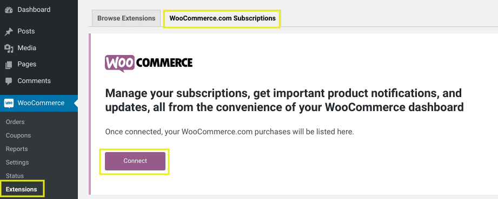Click the large WooCommerce logo
This screenshot has height=199, width=498.
point(149,64)
